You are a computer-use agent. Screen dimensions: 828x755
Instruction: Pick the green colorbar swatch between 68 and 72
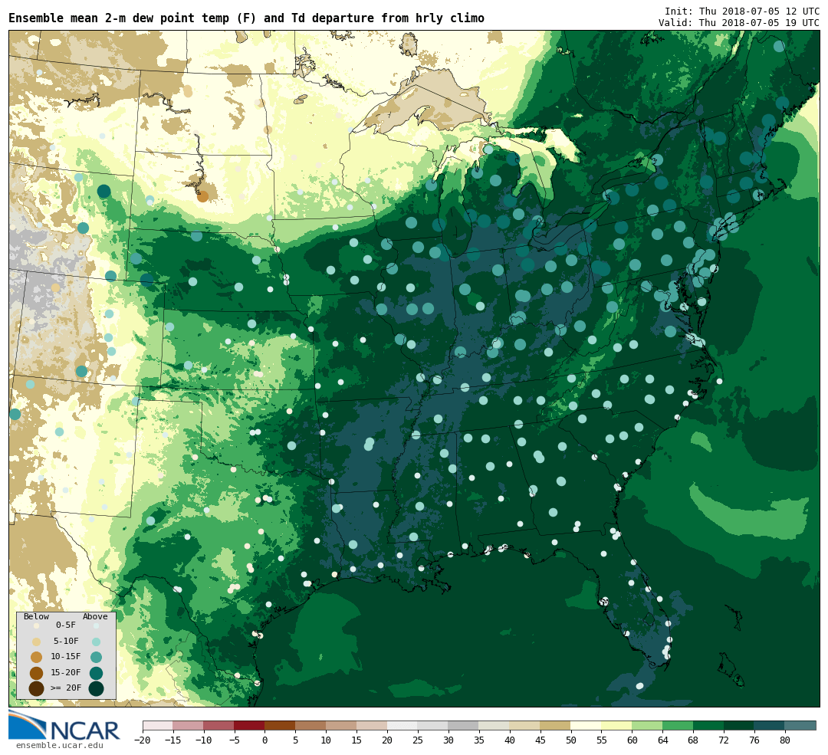tap(708, 725)
